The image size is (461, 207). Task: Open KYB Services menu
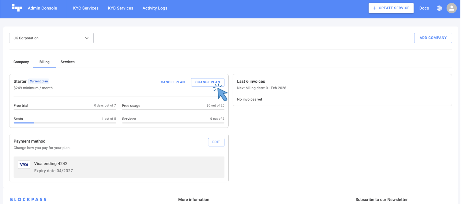(x=121, y=8)
